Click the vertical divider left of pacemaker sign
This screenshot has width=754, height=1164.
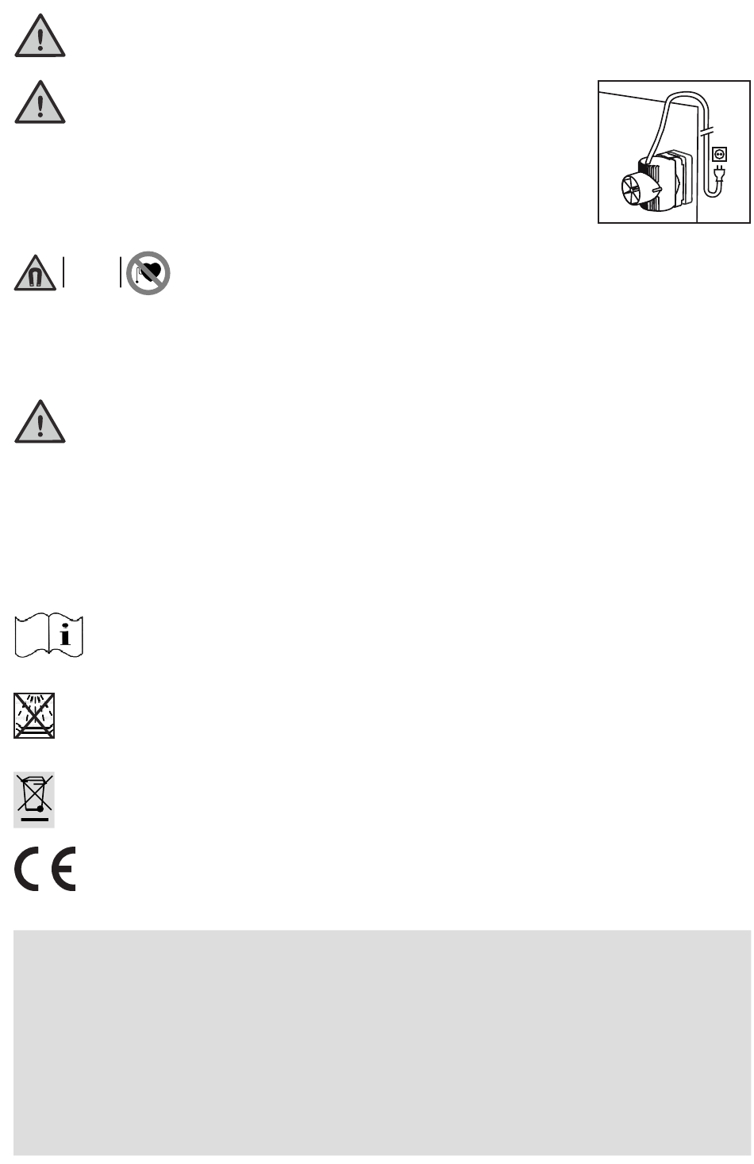(x=121, y=272)
